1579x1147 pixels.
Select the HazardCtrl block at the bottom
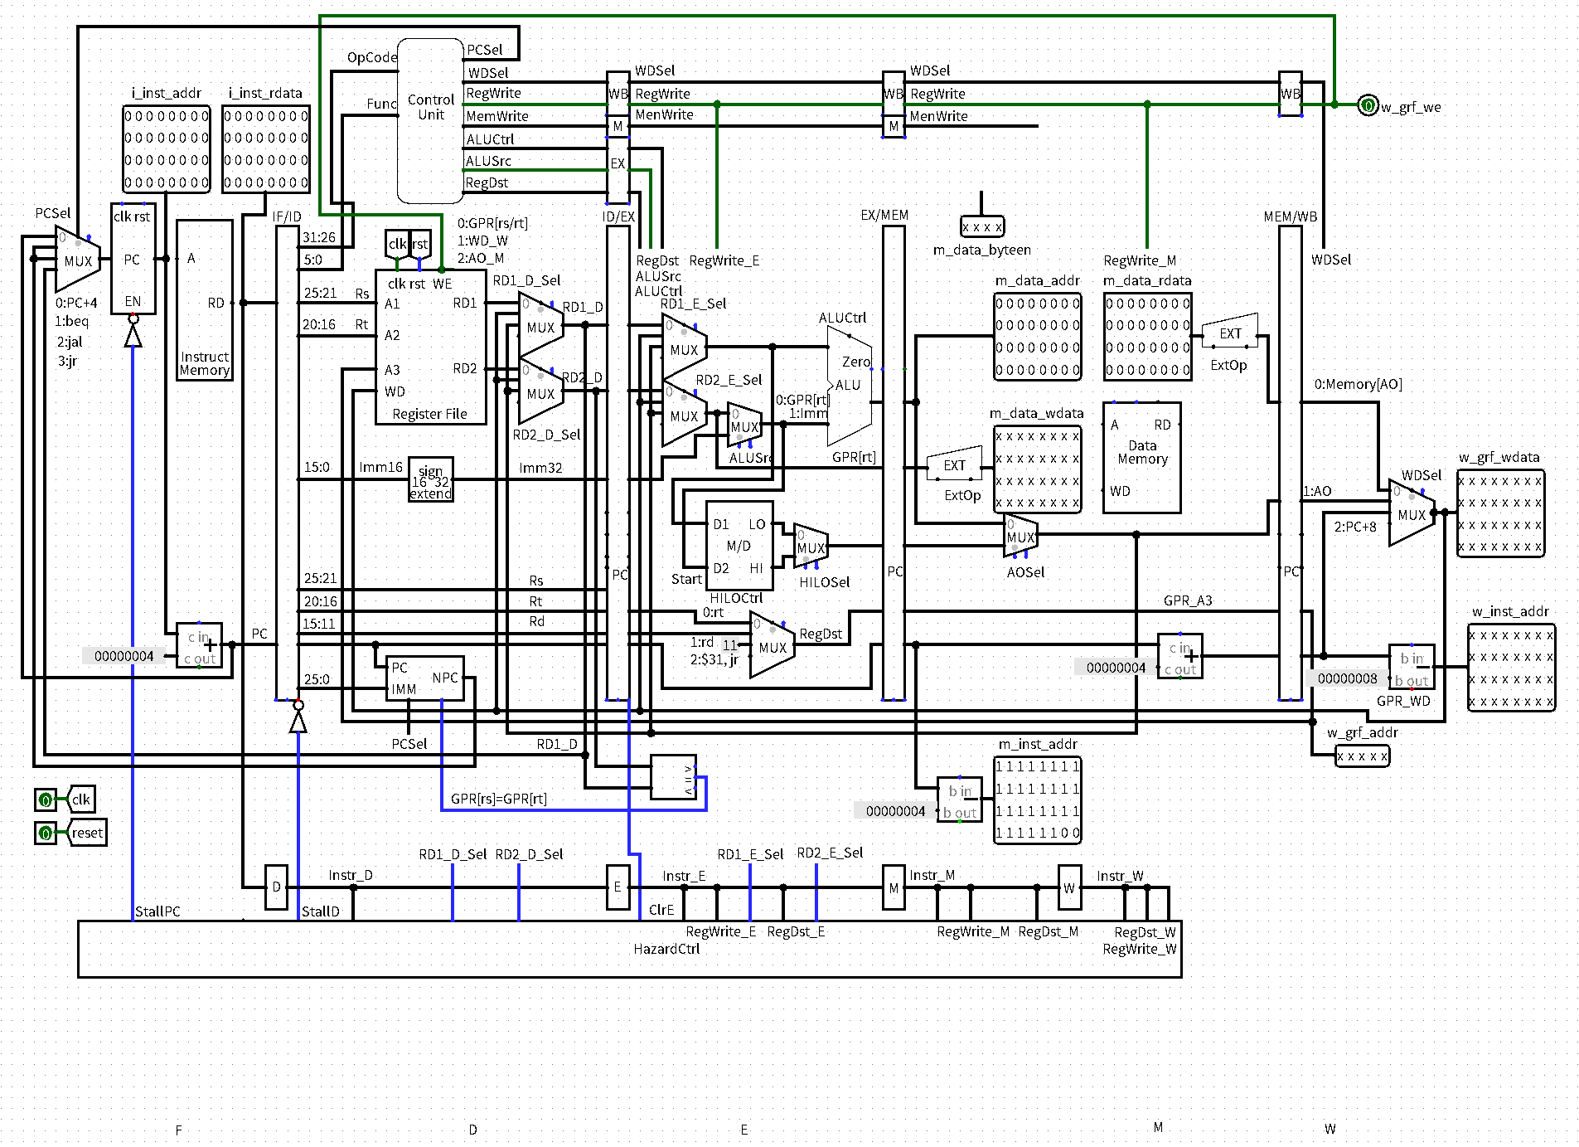629,949
